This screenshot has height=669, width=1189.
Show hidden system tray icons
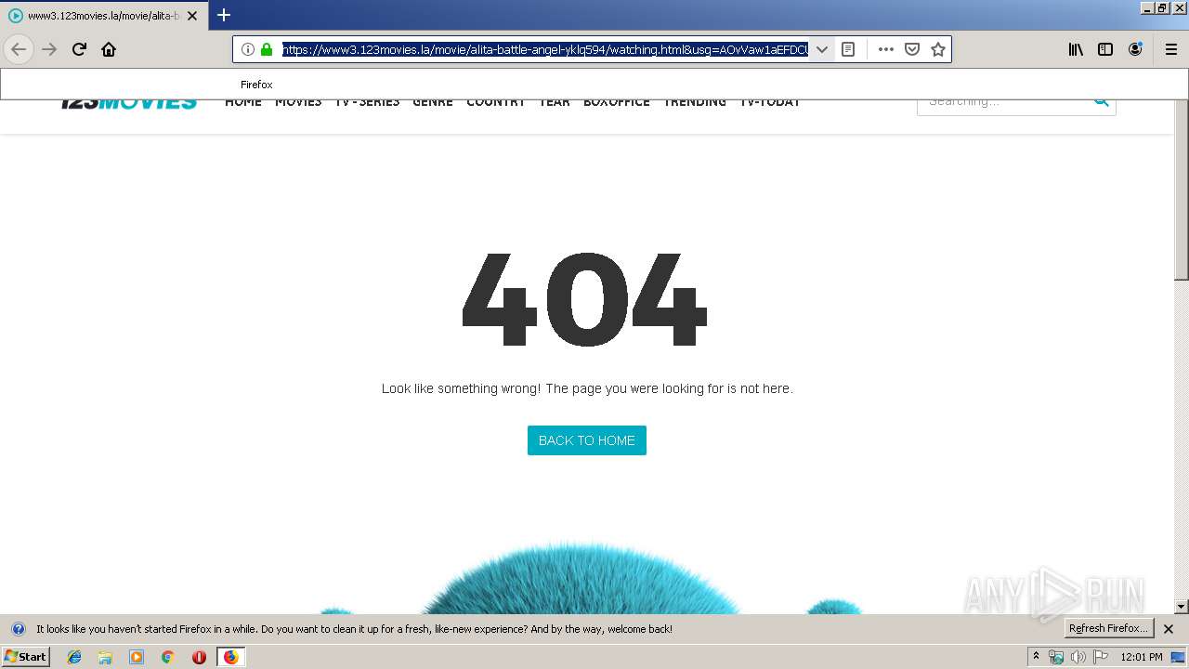pos(1037,657)
